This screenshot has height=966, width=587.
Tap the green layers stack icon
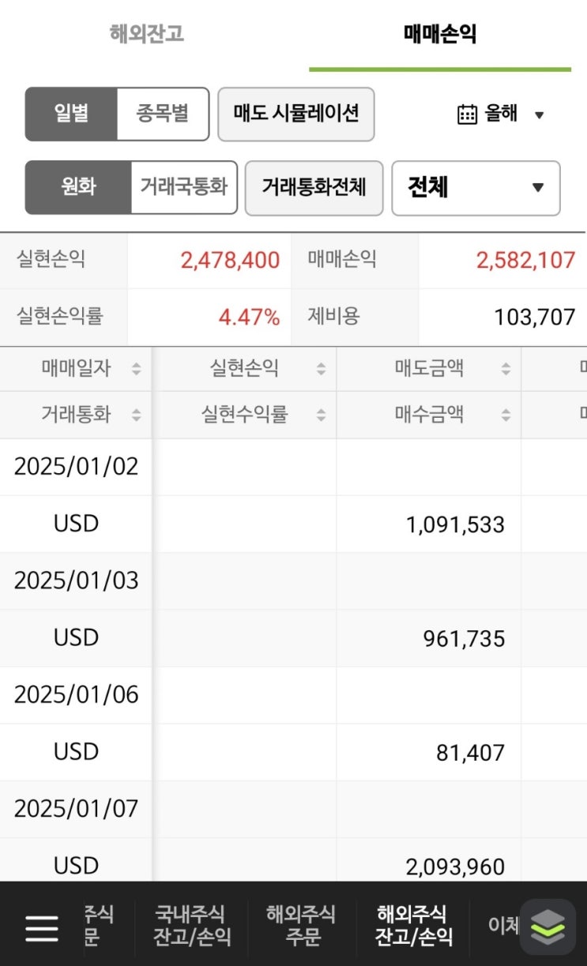tap(547, 927)
